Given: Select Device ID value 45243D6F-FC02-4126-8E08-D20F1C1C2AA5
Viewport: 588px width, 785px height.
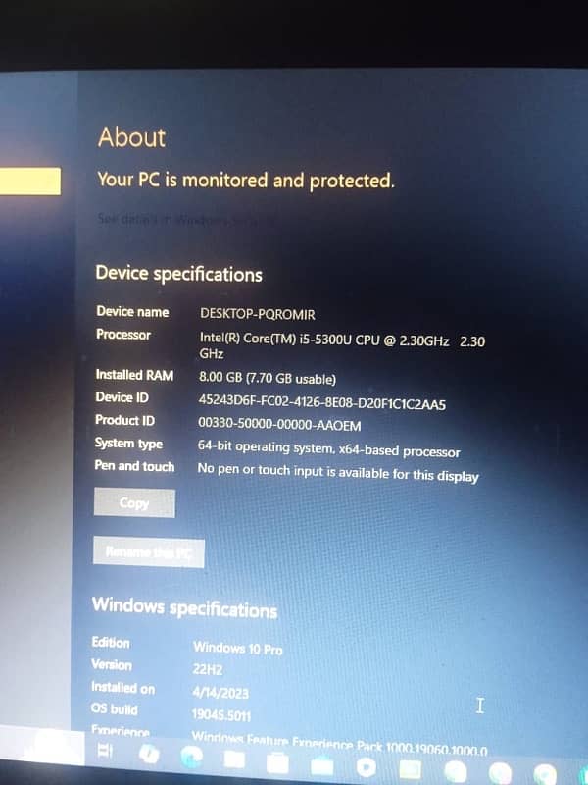Looking at the screenshot, I should coord(322,402).
